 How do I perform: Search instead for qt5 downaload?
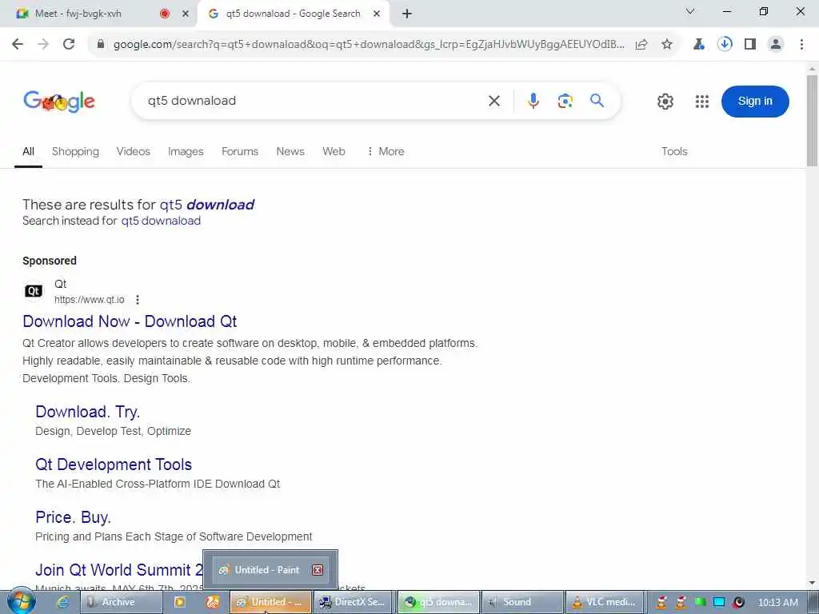coord(161,221)
